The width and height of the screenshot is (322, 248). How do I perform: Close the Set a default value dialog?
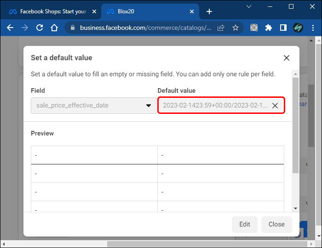(x=287, y=58)
